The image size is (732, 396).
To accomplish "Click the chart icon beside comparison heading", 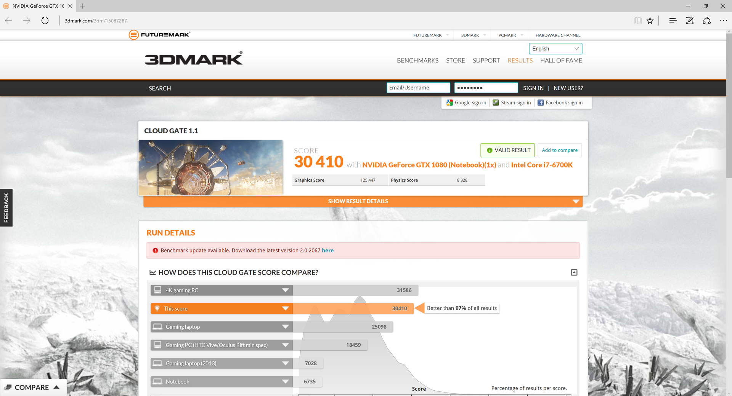I will [152, 272].
